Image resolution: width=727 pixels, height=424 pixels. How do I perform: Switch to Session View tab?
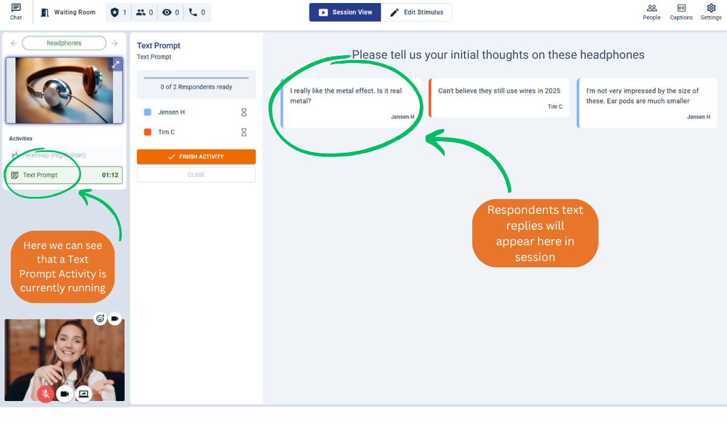coord(345,12)
